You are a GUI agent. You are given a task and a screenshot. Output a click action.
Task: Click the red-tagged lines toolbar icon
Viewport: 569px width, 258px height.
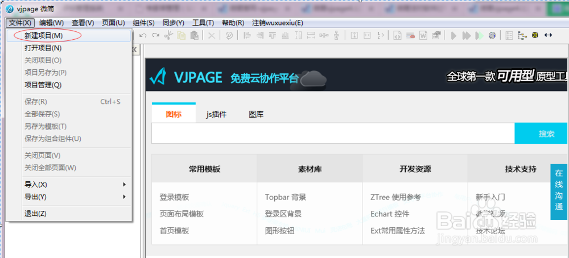click(410, 35)
